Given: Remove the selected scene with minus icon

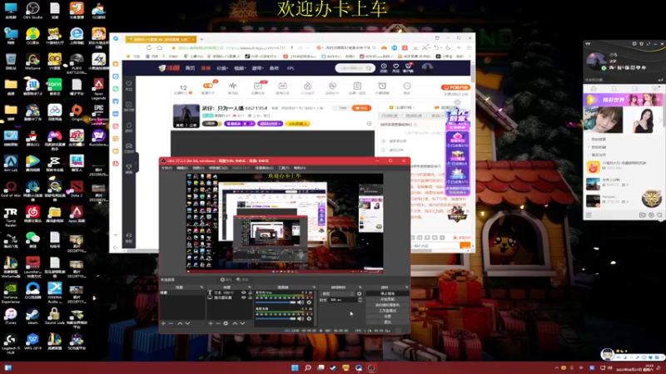Looking at the screenshot, I should 171,323.
